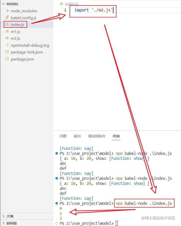Click the JS icon in the index.js breadcrumb
Screen dimensions: 181x226
[x=61, y=4]
